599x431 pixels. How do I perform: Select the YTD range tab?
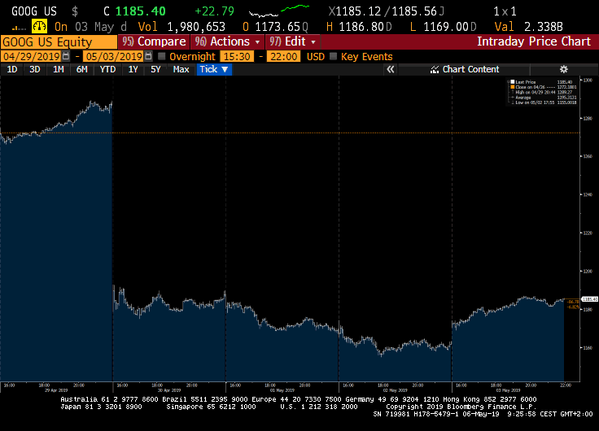[107, 69]
